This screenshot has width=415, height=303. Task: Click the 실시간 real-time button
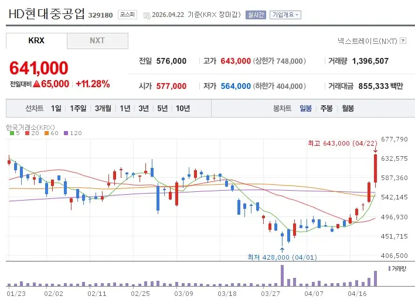(x=256, y=15)
